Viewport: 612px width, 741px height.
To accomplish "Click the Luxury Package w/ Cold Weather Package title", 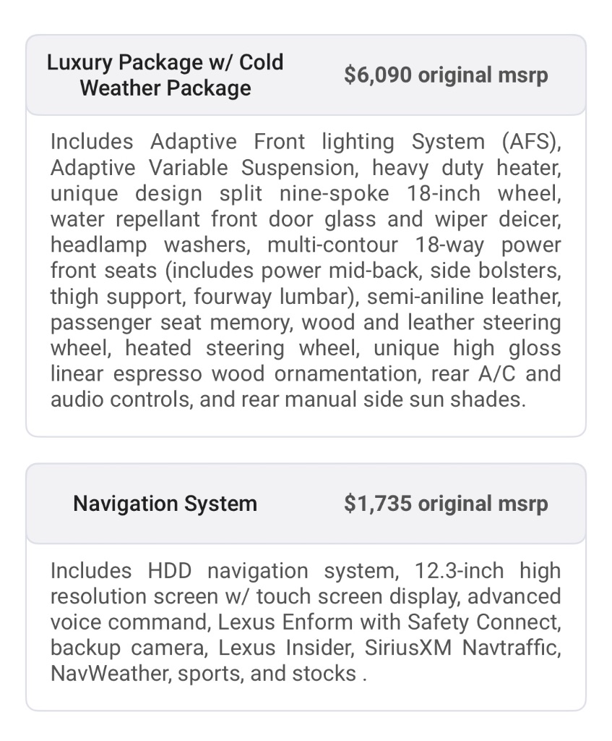I will (x=165, y=75).
